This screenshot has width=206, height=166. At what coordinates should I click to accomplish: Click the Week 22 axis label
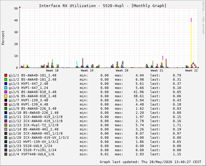[192, 71]
